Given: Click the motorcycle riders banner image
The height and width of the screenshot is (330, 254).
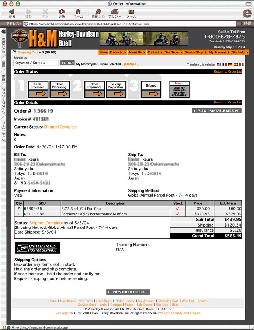Looking at the screenshot, I should click(x=144, y=39).
